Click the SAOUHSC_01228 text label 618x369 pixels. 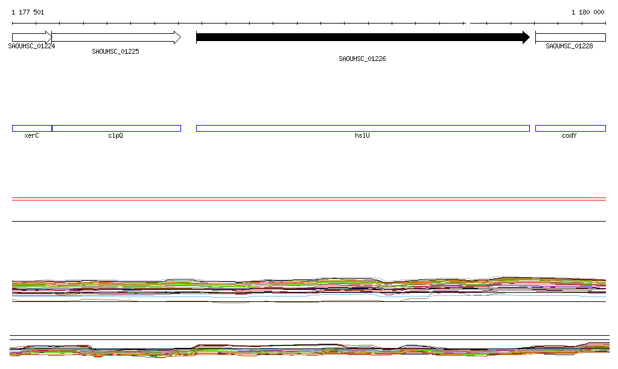point(569,46)
